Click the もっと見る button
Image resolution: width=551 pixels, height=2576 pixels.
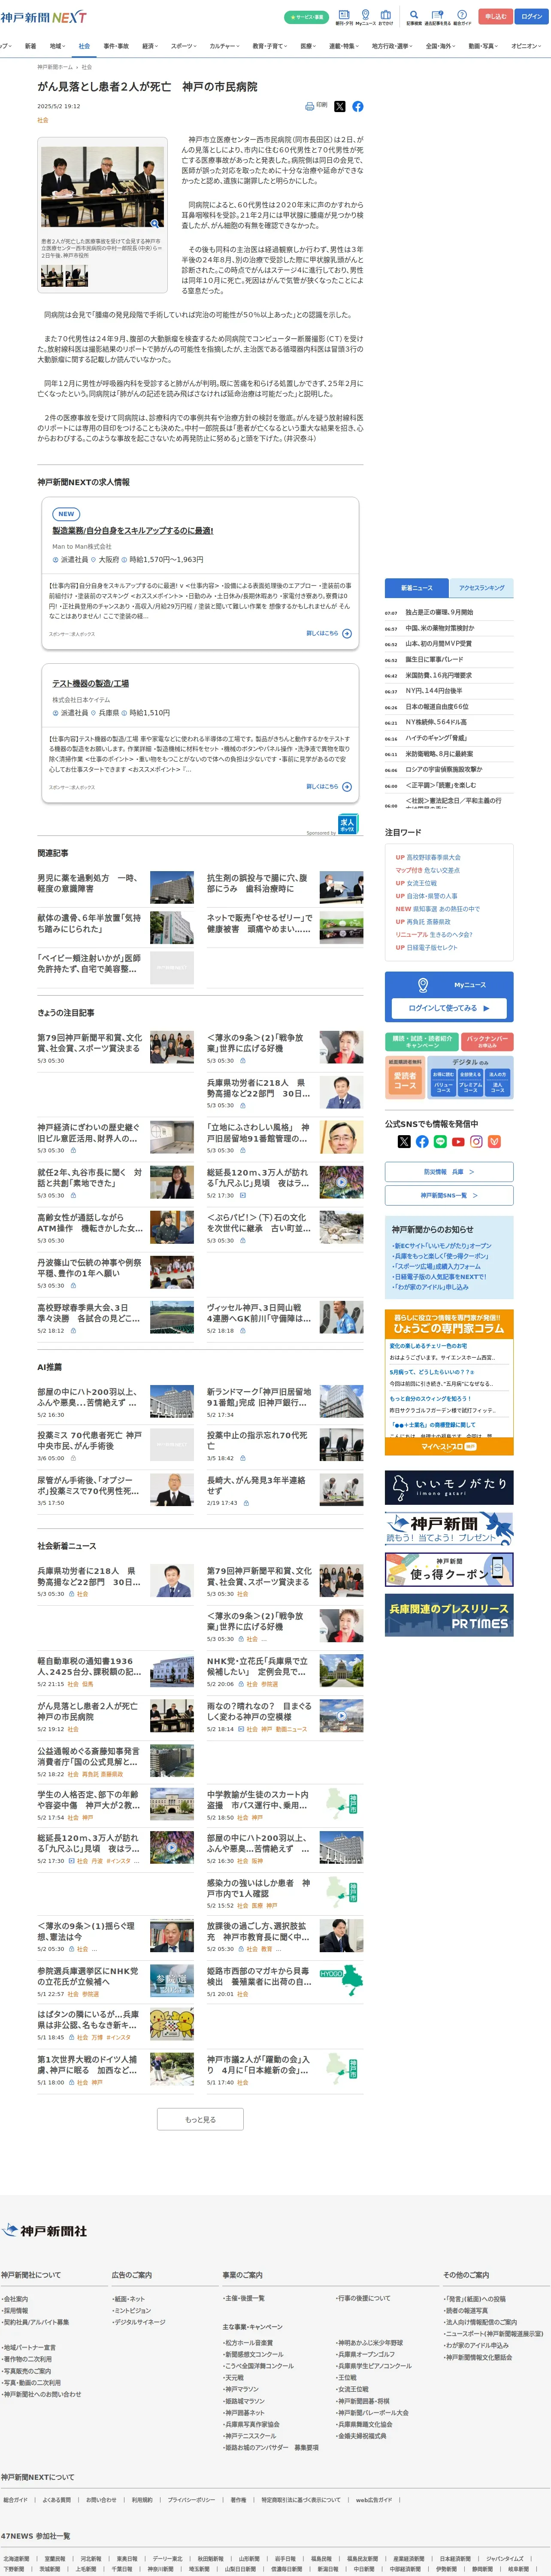[200, 2119]
